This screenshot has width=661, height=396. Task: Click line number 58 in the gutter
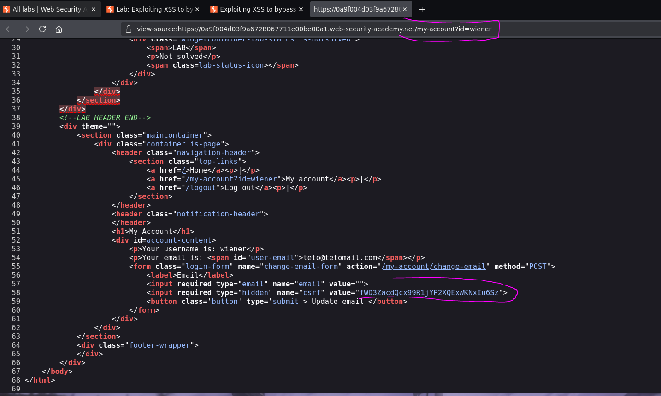coord(16,292)
